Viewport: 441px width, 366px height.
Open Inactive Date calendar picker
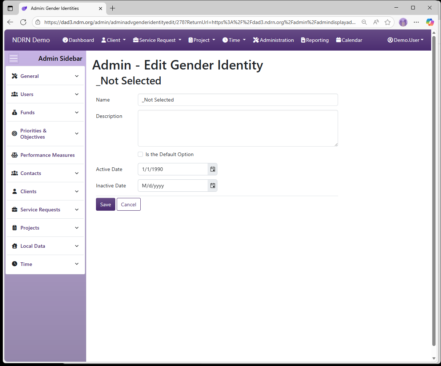pyautogui.click(x=213, y=186)
